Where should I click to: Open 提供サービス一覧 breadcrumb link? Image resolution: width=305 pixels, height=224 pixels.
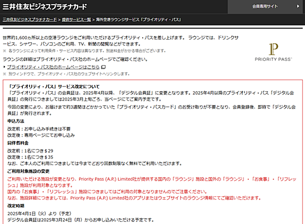coord(76,20)
